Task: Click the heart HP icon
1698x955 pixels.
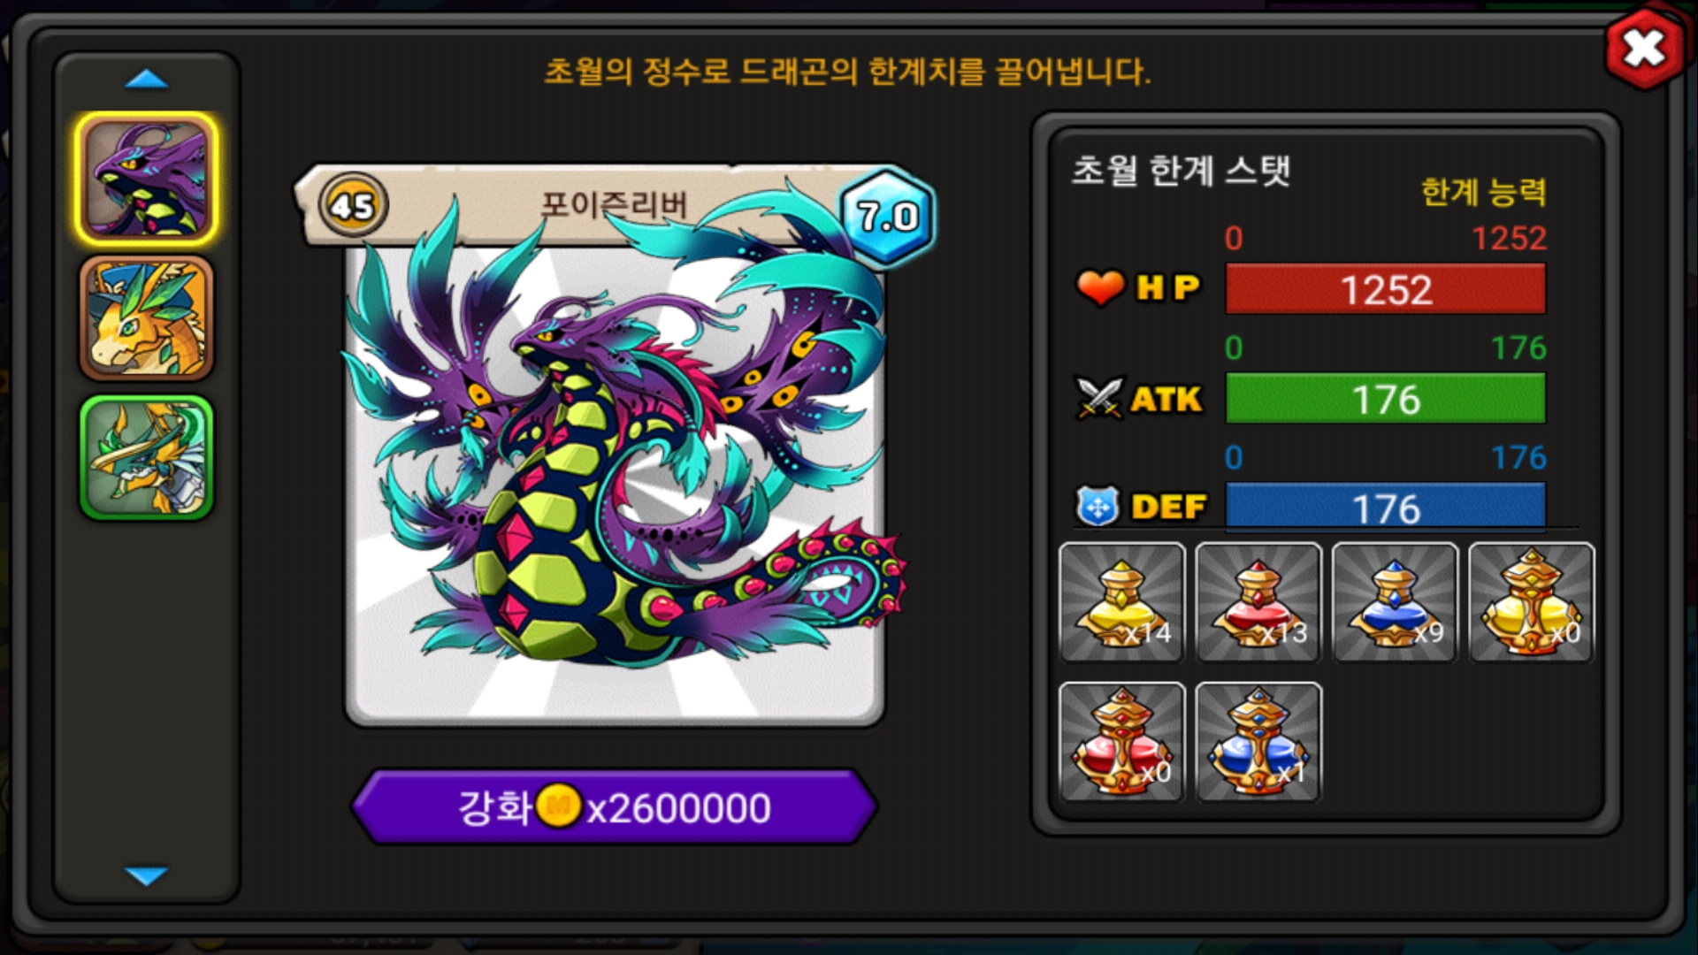Action: [1100, 287]
